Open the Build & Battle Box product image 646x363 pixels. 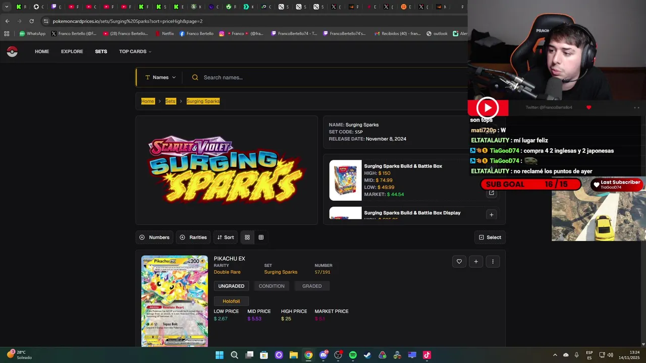(x=346, y=180)
